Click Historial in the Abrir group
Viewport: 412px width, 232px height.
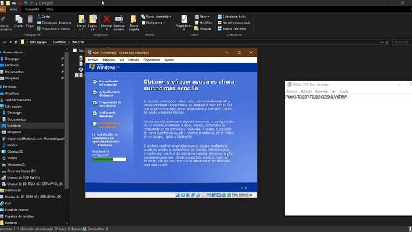pyautogui.click(x=203, y=28)
